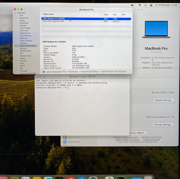Open Storage Settings… in About window
Image resolution: width=180 pixels, height=179 pixels.
pos(163,125)
